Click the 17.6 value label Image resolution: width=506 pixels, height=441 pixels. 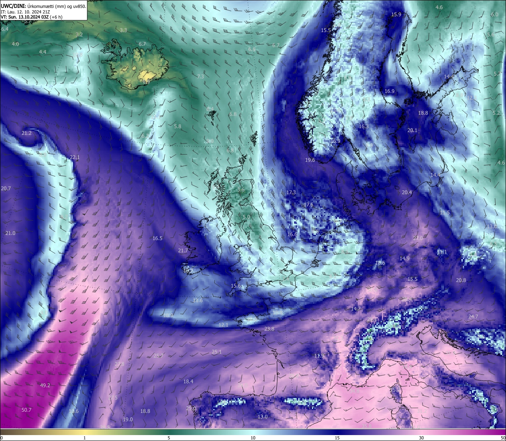(x=308, y=204)
